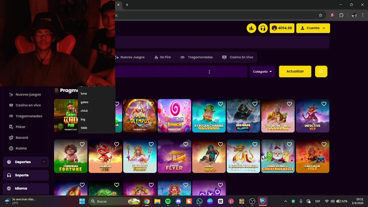Open Ding Dong Christmas Bells thumbnail
This screenshot has height=207, width=368.
[278, 156]
